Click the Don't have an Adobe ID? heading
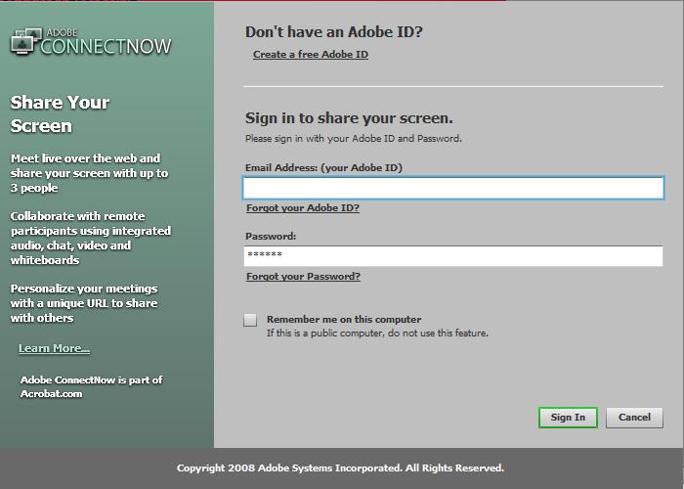The image size is (684, 489). pos(333,32)
